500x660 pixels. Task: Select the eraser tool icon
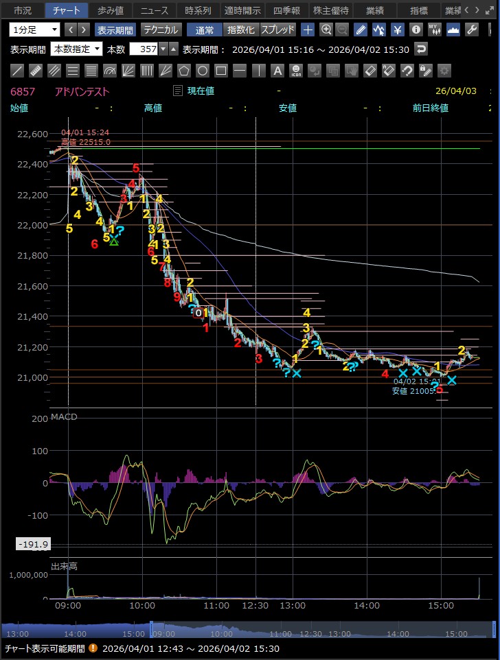[370, 71]
